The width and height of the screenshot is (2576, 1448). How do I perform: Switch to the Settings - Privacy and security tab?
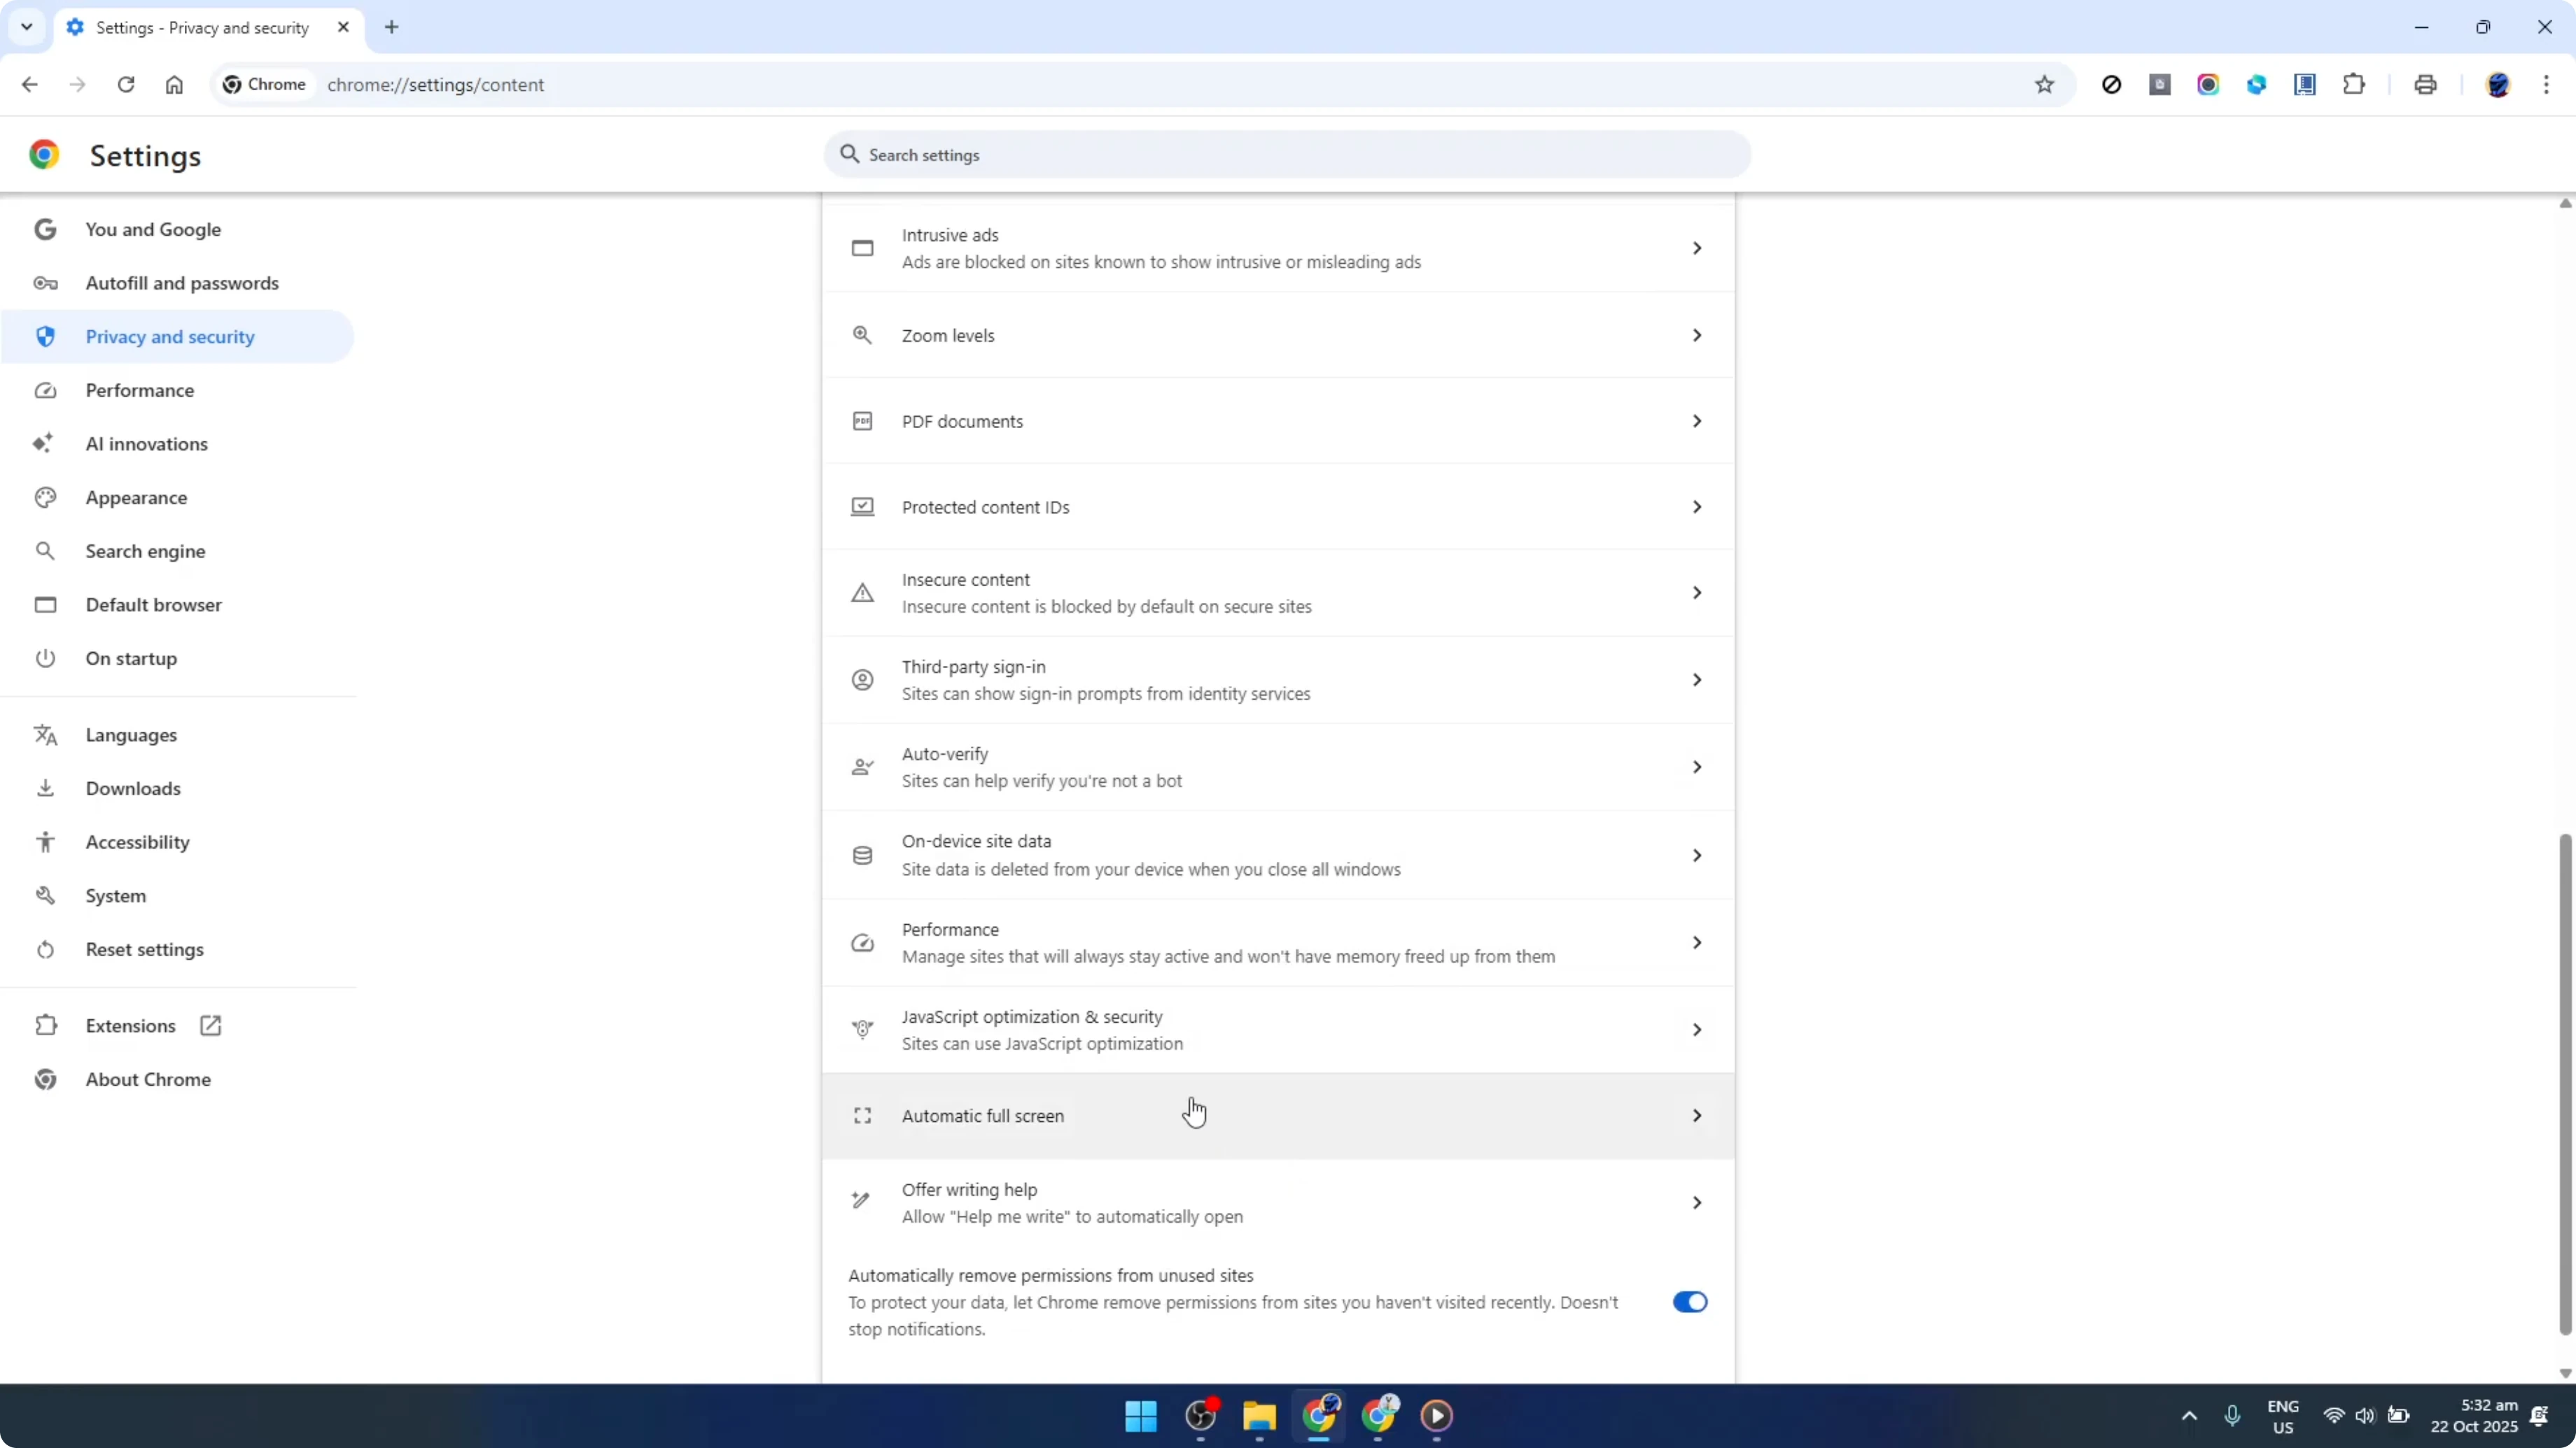tap(200, 28)
